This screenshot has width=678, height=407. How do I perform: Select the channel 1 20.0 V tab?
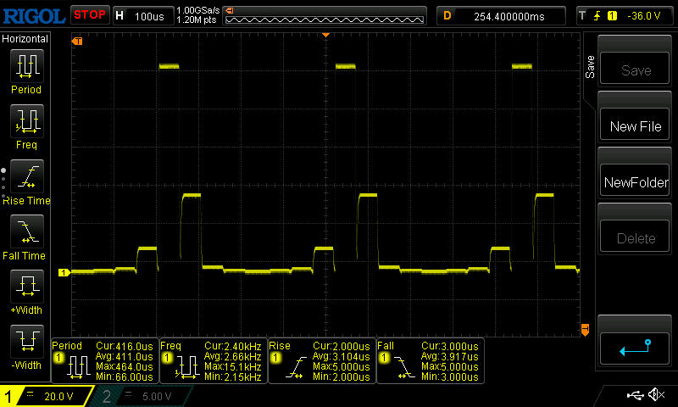(x=47, y=396)
